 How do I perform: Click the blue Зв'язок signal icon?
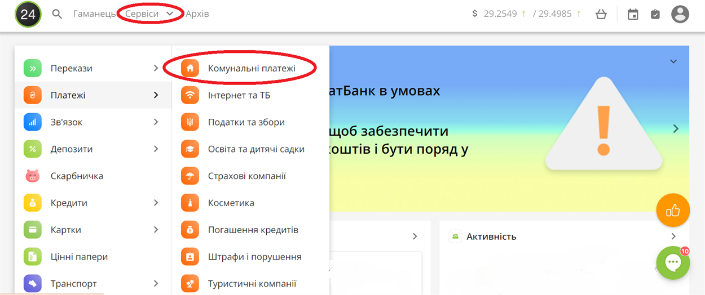[x=33, y=122]
